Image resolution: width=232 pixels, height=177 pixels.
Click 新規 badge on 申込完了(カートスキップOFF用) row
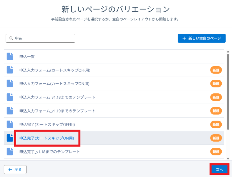216,124
